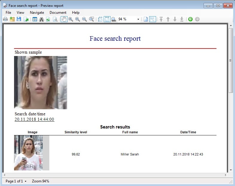235x186 pixels.
Task: Toggle continuous page layout mode
Action: [152, 19]
